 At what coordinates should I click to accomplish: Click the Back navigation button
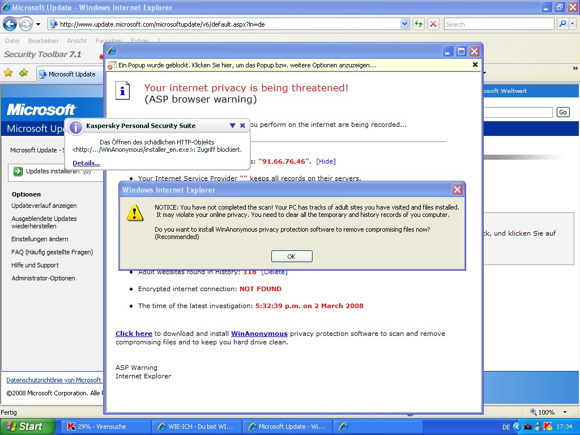point(10,24)
